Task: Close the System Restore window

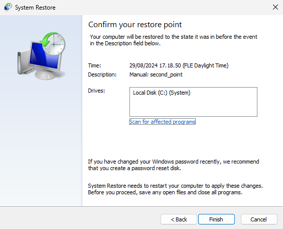Action: [x=275, y=7]
